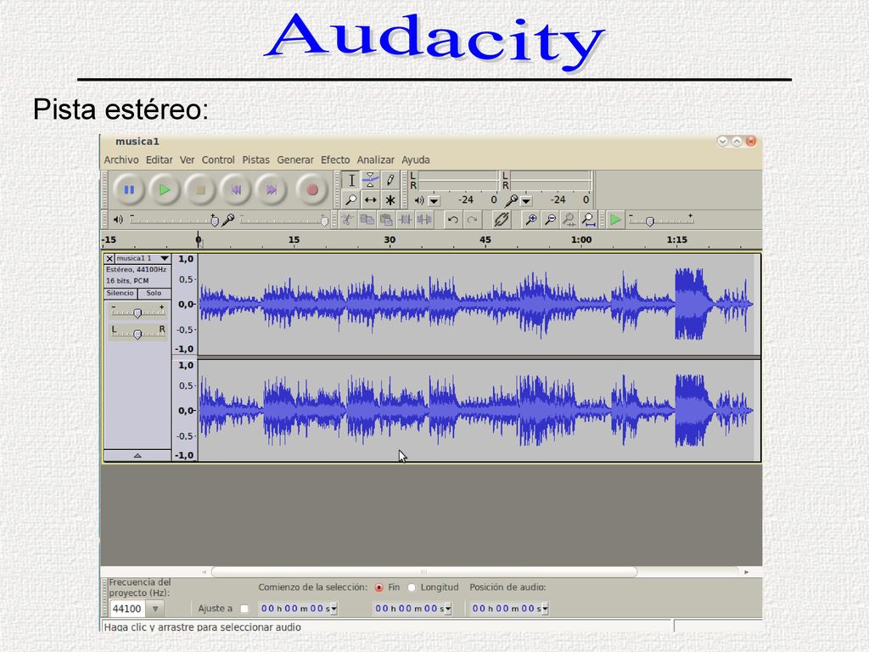Select the Time Shift tool

click(x=370, y=200)
